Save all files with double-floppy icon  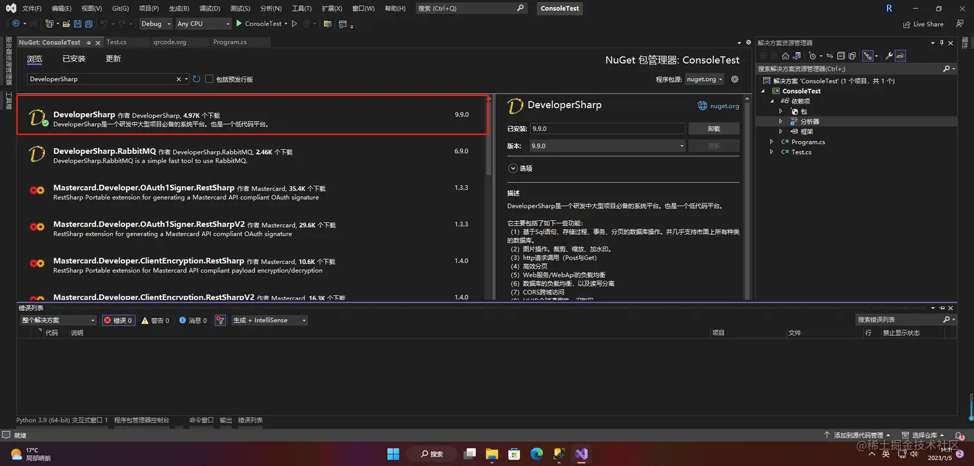[89, 24]
